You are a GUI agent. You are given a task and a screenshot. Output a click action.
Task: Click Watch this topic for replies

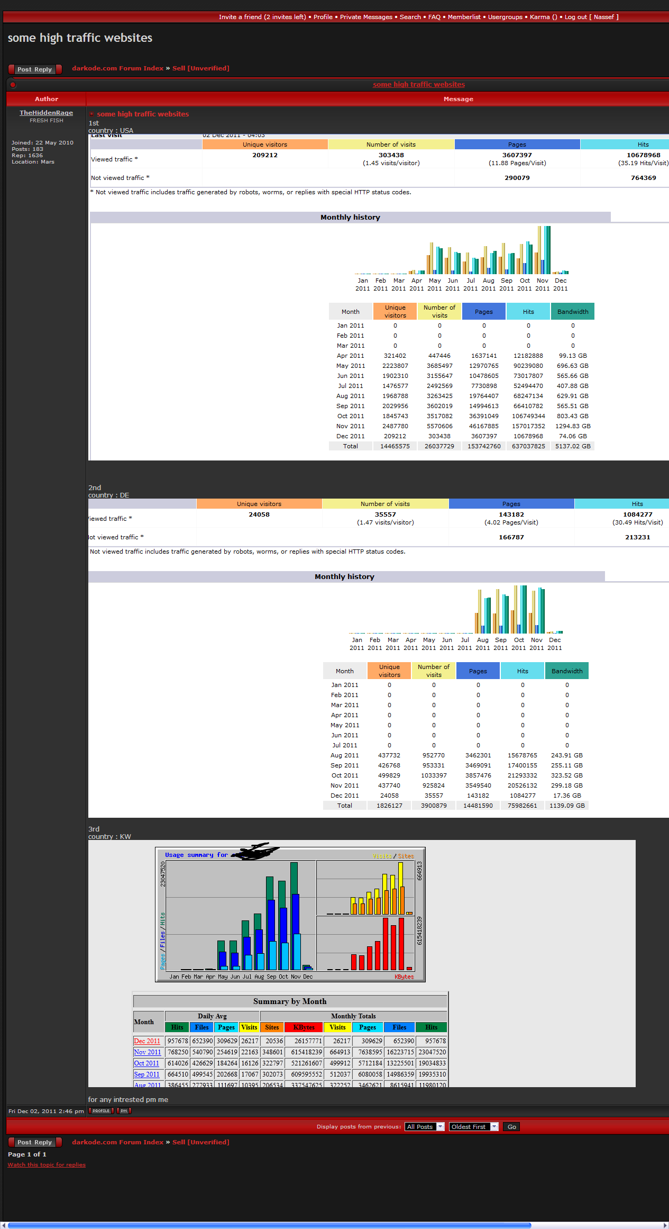pyautogui.click(x=47, y=1164)
